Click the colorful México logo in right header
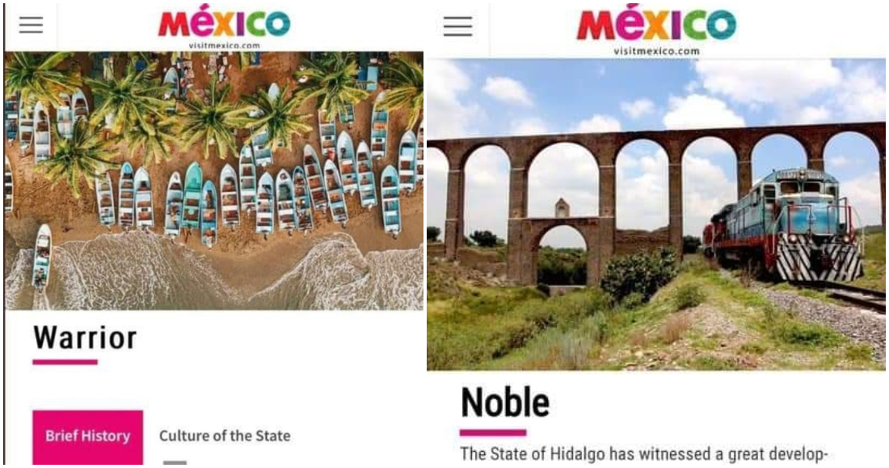The height and width of the screenshot is (468, 889). pos(656,23)
